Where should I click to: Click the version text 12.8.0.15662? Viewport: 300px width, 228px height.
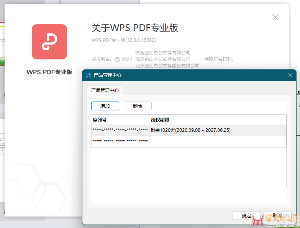[124, 40]
